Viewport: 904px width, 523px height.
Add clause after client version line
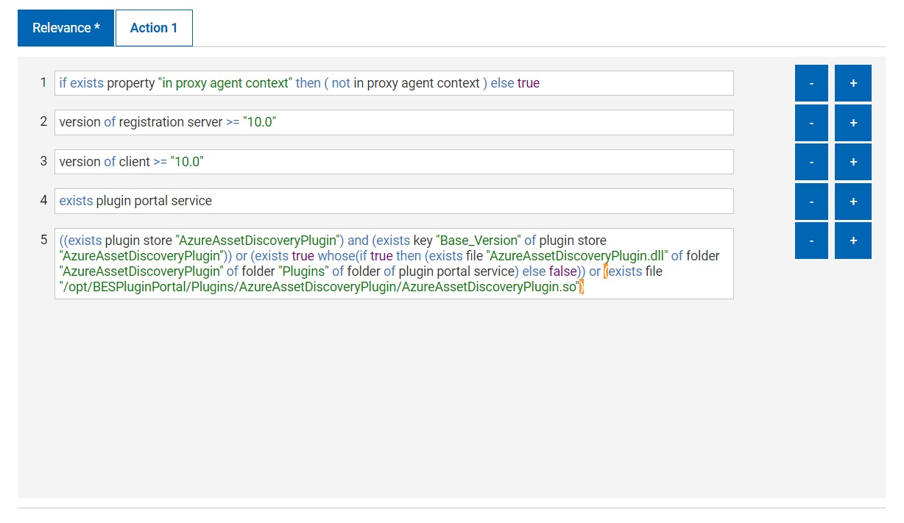point(852,162)
